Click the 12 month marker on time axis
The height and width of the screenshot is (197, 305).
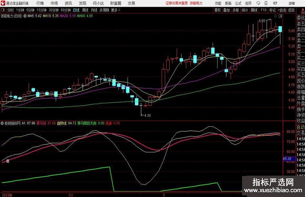point(71,195)
